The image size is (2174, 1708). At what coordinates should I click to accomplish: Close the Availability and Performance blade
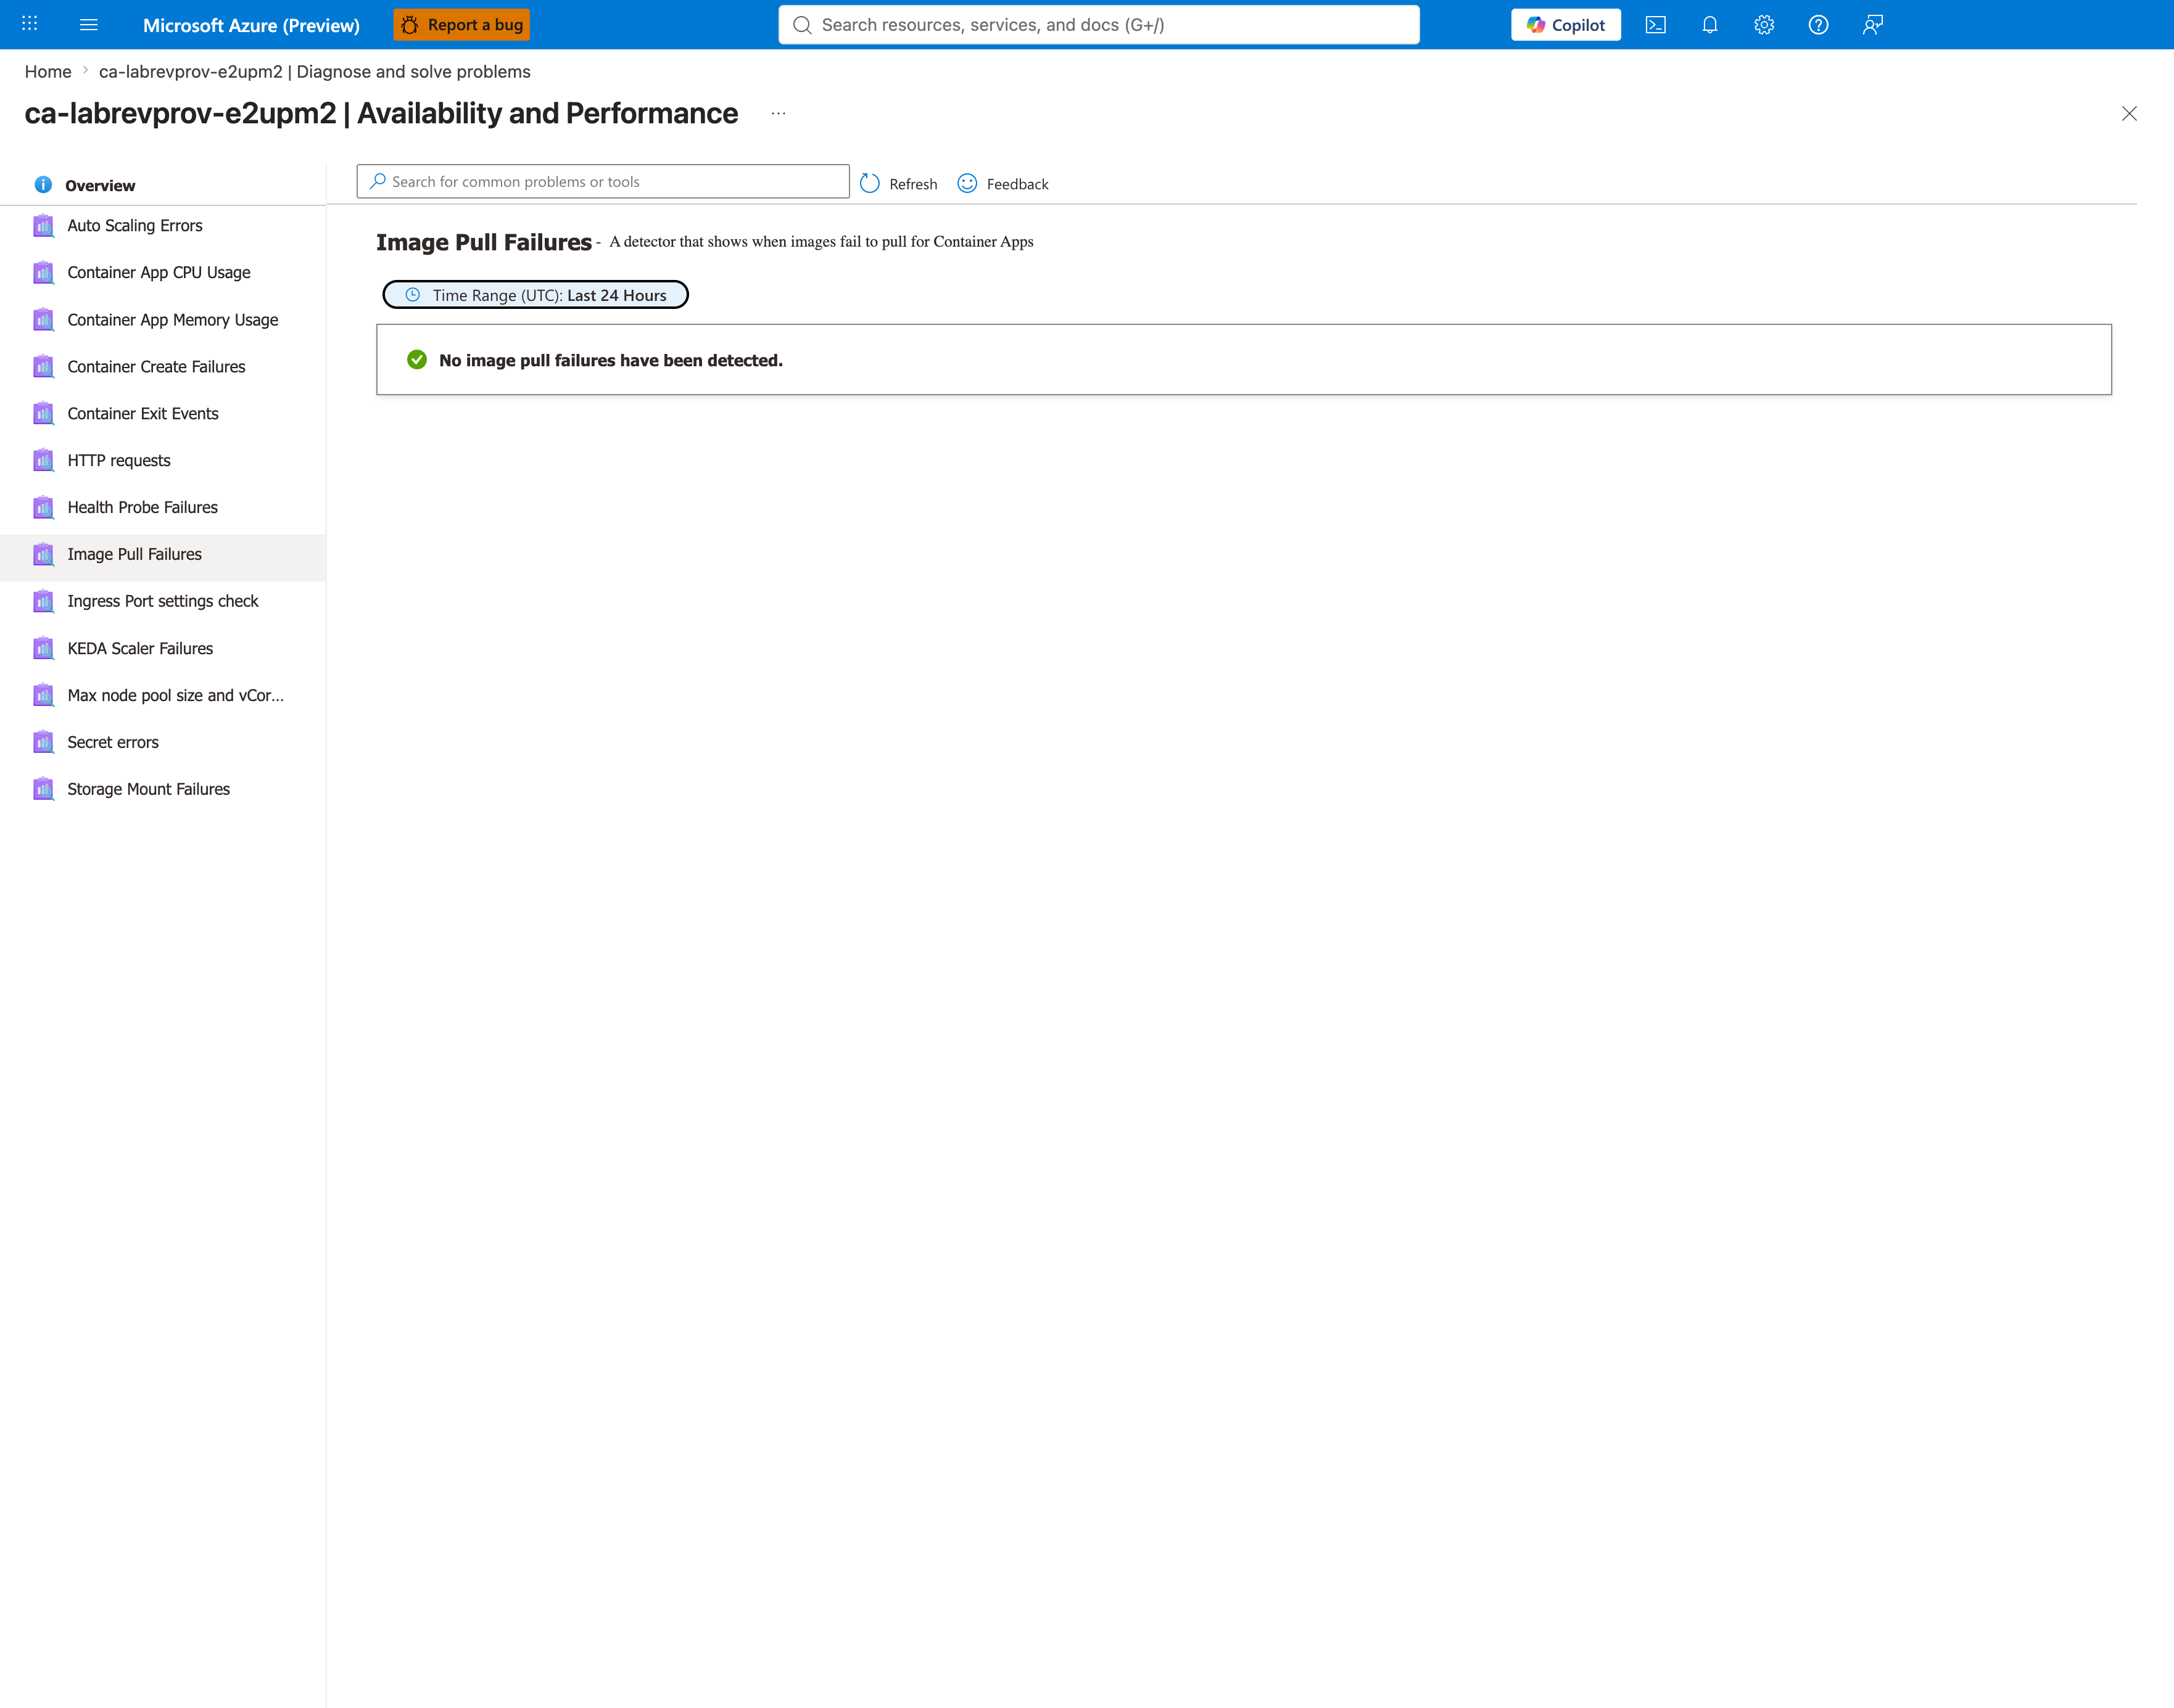(2129, 114)
